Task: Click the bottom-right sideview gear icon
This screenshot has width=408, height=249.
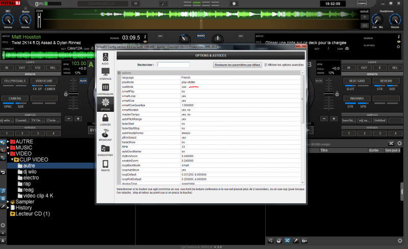Action: (400, 241)
